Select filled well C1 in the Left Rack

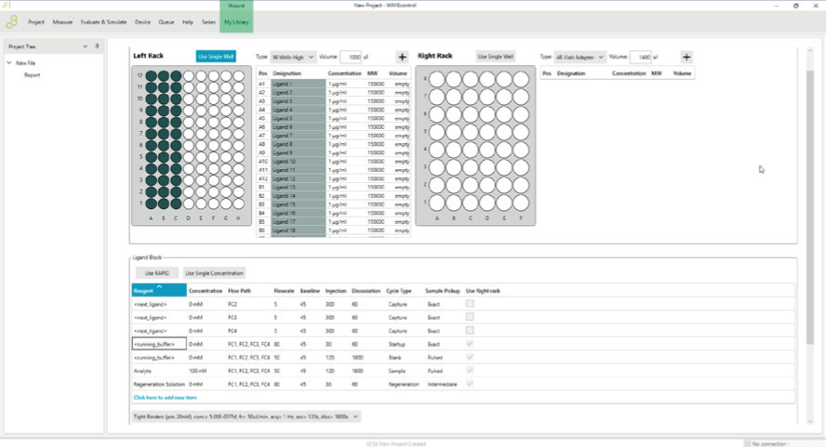(x=176, y=204)
